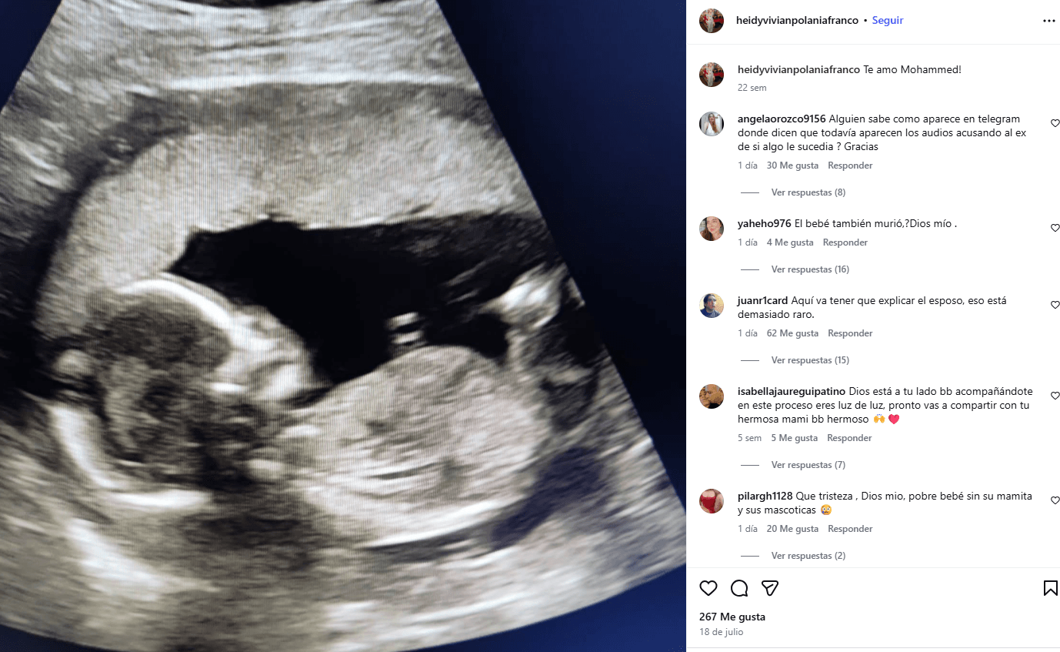Click the ultrasound photo

(343, 326)
